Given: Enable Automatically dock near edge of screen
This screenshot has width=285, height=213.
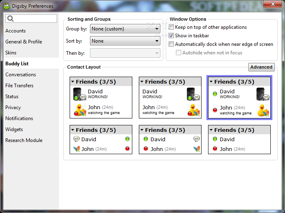Looking at the screenshot, I should point(171,44).
